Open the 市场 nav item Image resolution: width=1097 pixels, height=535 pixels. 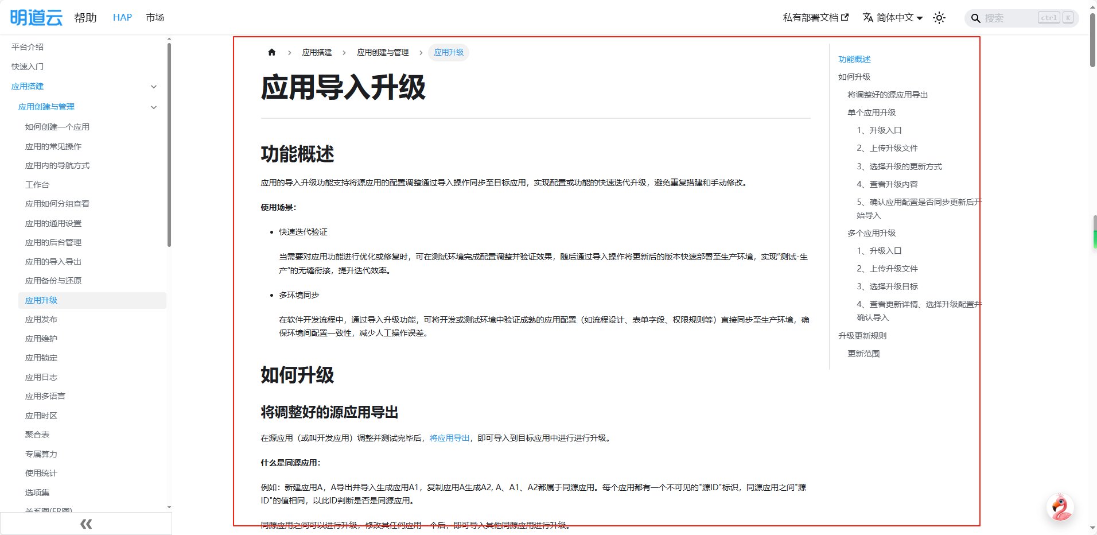tap(155, 18)
